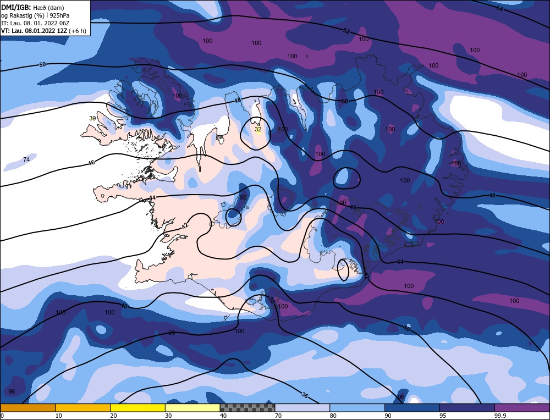Click the yellow-highlighted "32" humidity value
The image size is (550, 420).
[258, 129]
